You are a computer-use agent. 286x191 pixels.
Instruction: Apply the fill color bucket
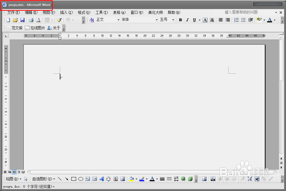pyautogui.click(x=132, y=179)
